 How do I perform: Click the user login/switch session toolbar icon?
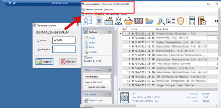87,21
